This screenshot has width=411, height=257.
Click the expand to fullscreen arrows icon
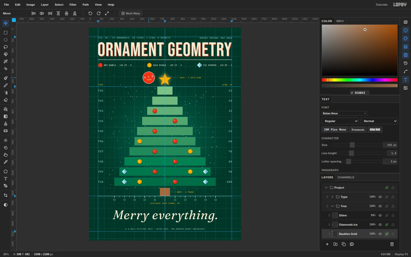107,13
